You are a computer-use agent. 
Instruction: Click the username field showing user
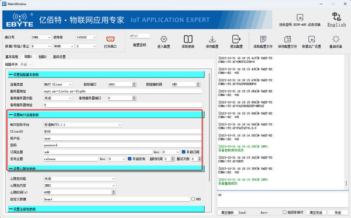tap(123, 138)
